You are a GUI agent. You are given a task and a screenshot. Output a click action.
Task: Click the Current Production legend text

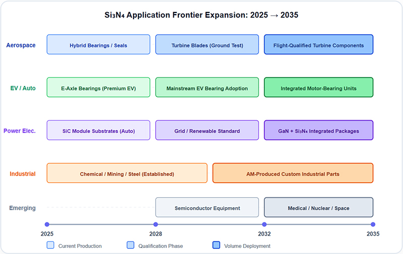80,246
